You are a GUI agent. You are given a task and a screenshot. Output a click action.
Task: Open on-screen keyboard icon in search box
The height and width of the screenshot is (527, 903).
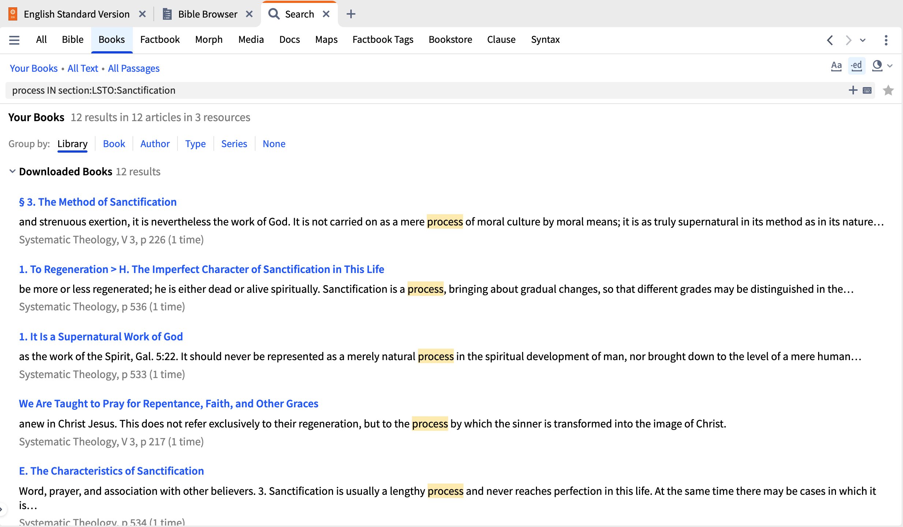pos(867,90)
